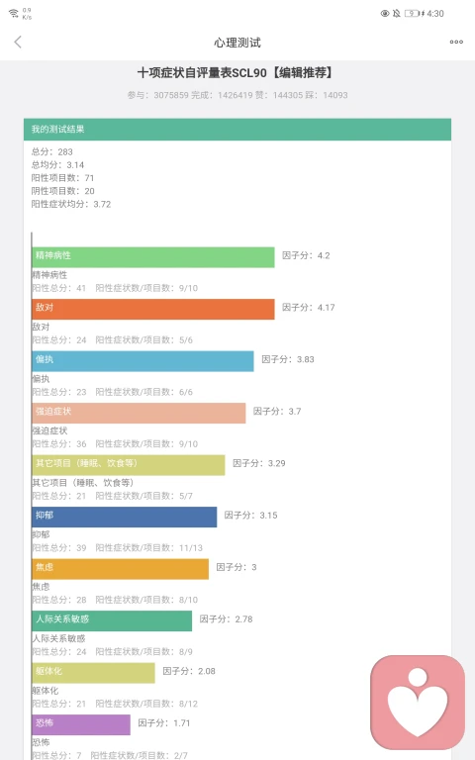Select the blue 偏执 bar
Screen dimensions: 475x760
142,360
